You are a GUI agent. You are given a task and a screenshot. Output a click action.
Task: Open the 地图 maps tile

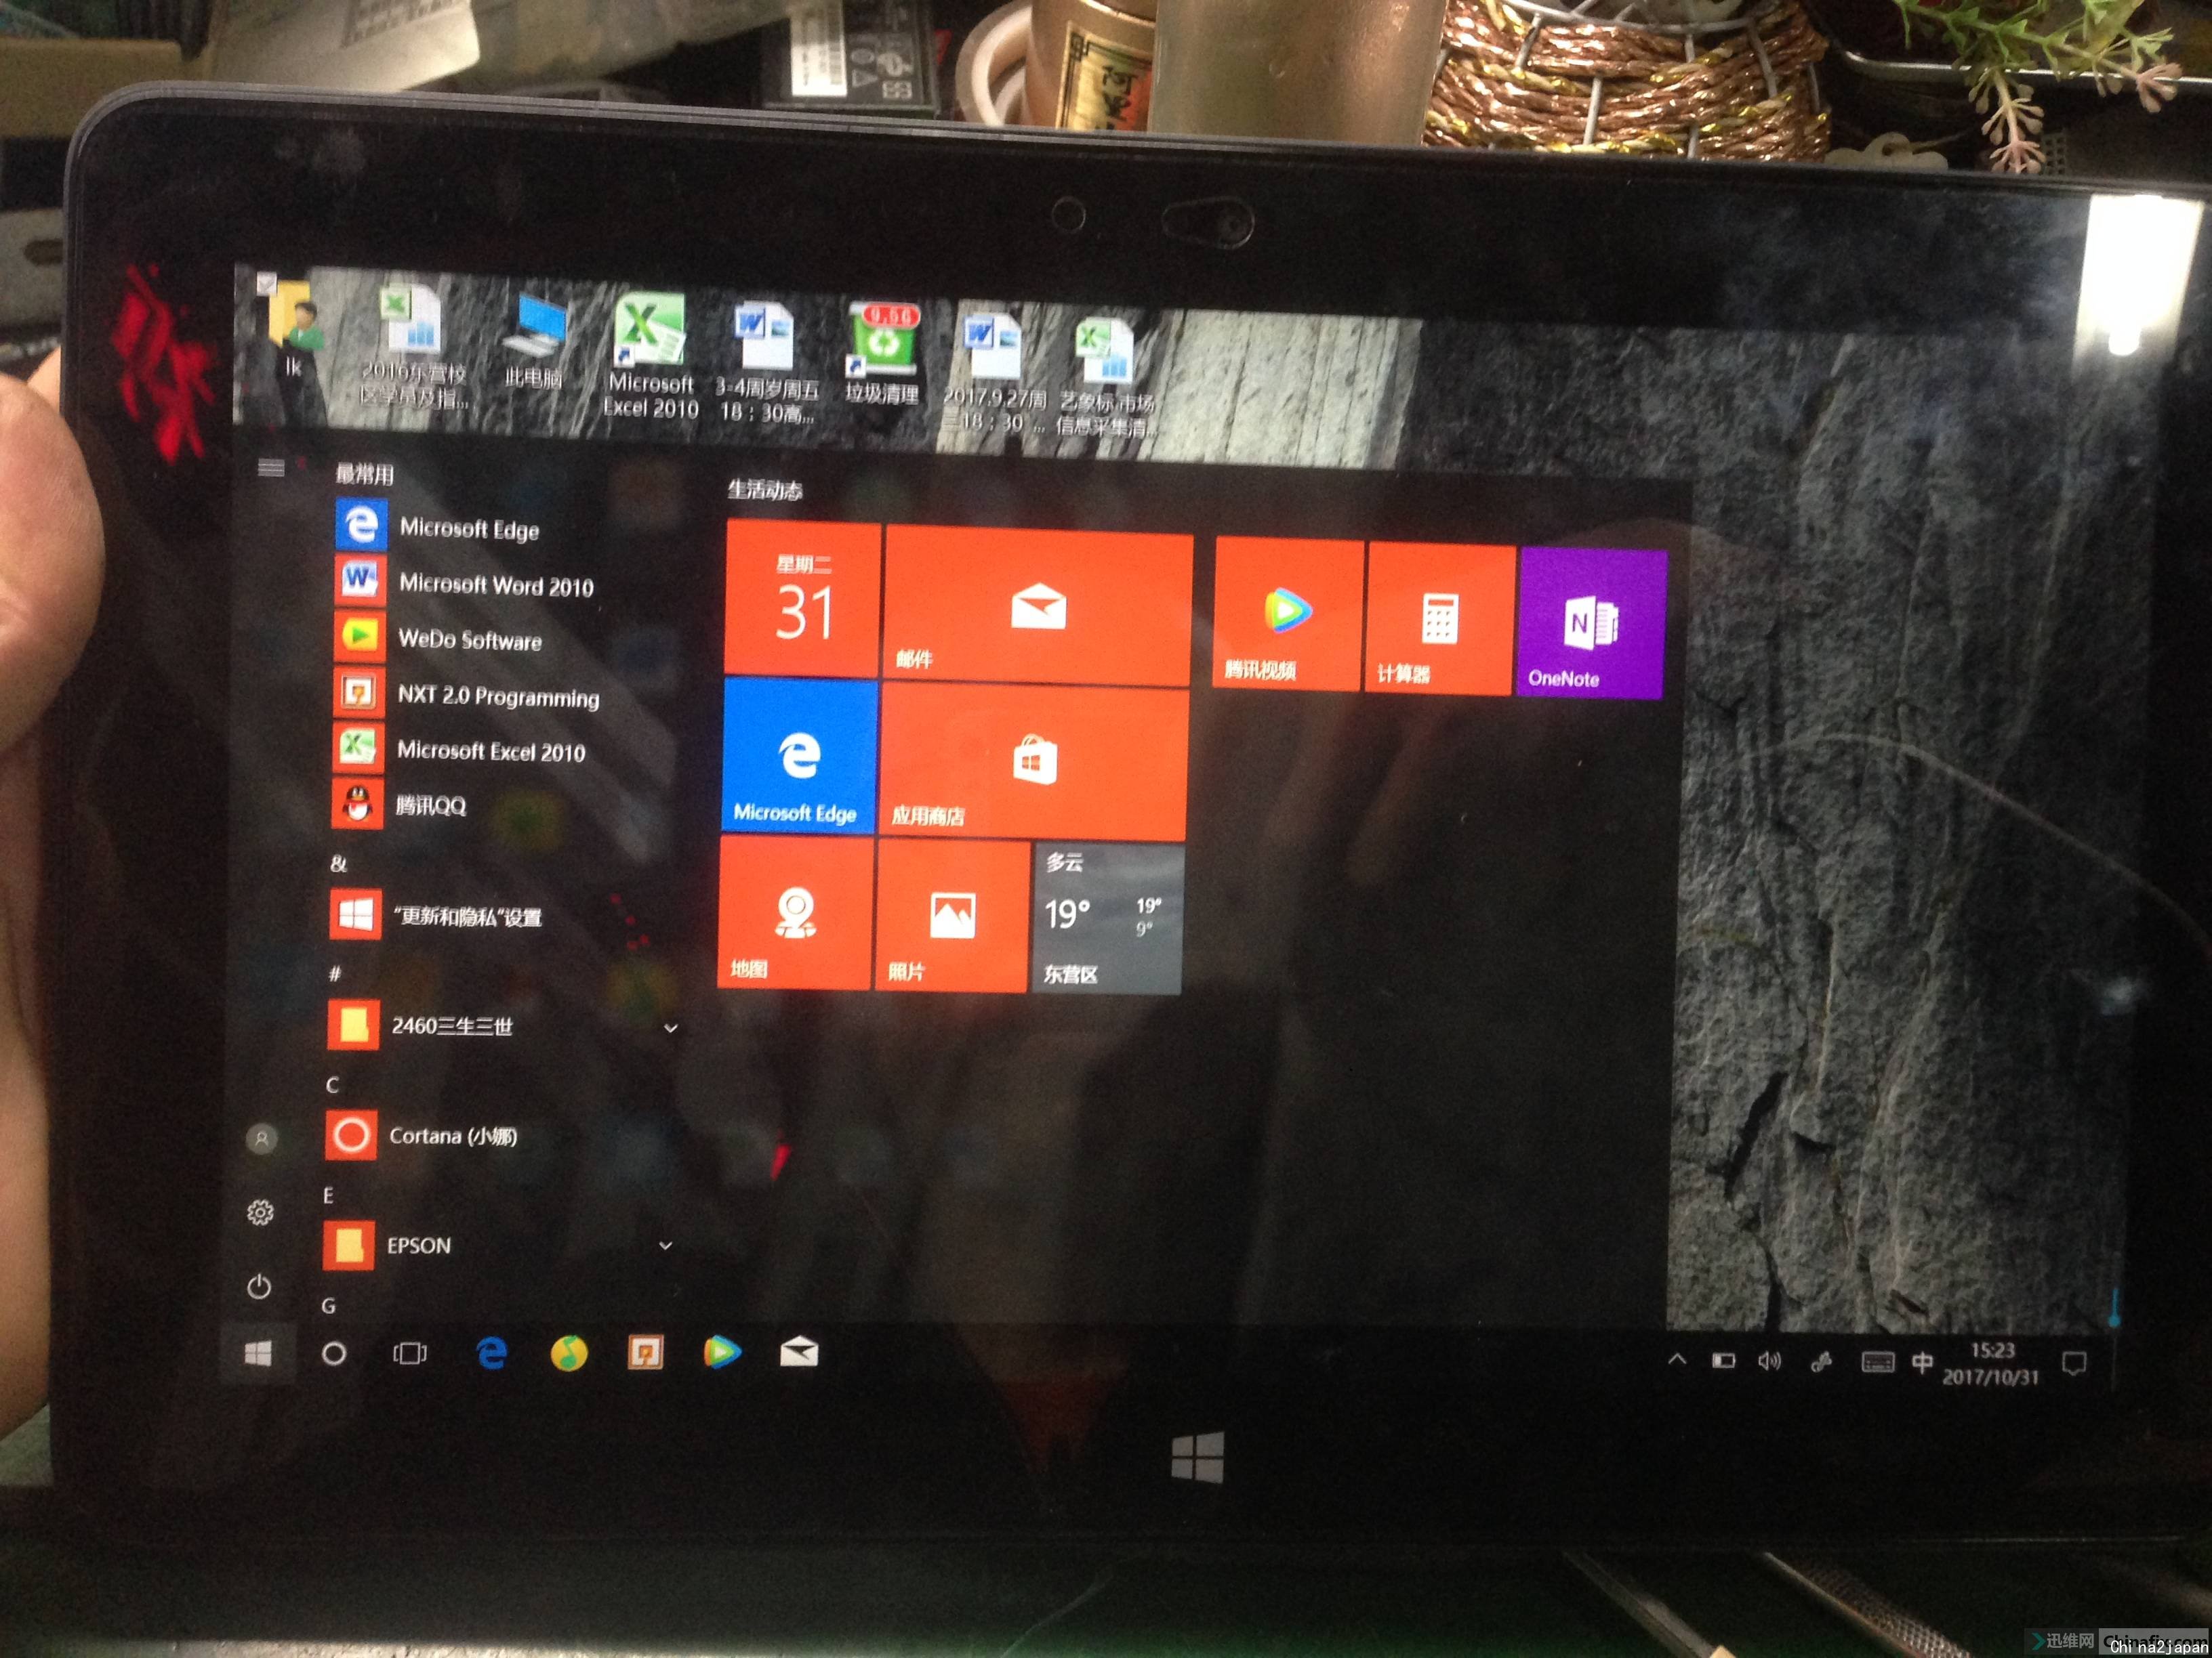[796, 912]
